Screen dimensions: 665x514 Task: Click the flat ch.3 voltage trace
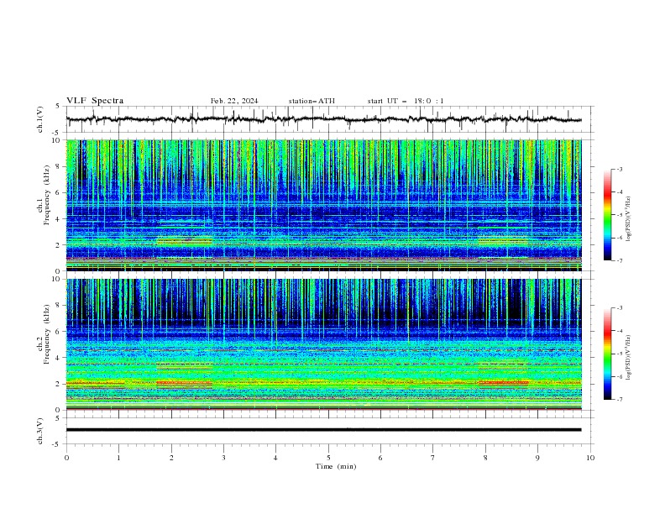pos(323,430)
